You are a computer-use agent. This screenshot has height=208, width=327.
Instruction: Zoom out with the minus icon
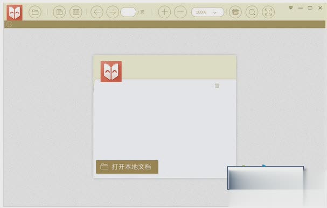click(x=180, y=12)
